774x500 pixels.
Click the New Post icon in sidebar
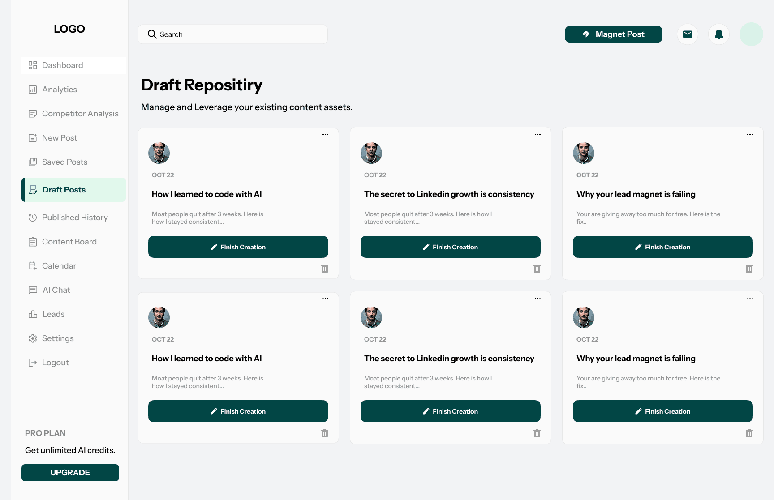click(33, 138)
